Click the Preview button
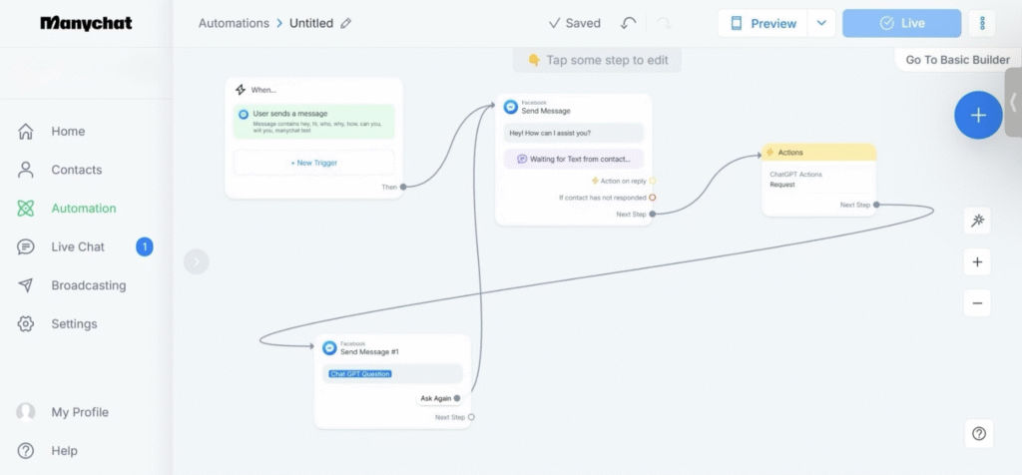Screen dimensions: 1022x475 [764, 23]
